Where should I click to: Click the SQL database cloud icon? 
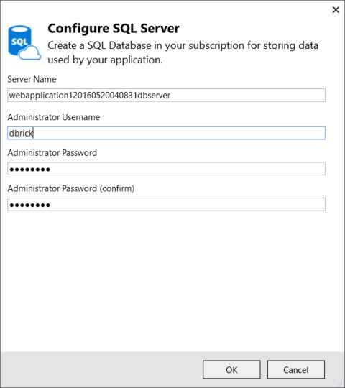(x=24, y=43)
